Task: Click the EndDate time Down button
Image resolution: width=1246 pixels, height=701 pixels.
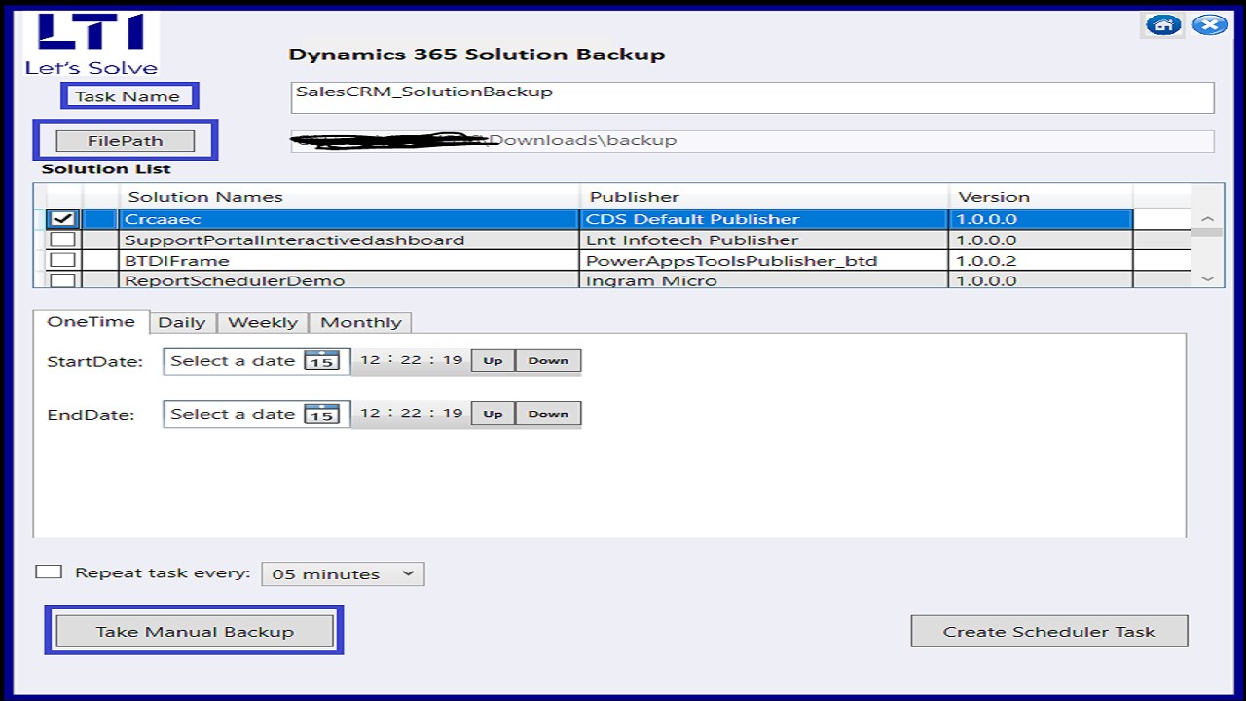Action: 548,414
